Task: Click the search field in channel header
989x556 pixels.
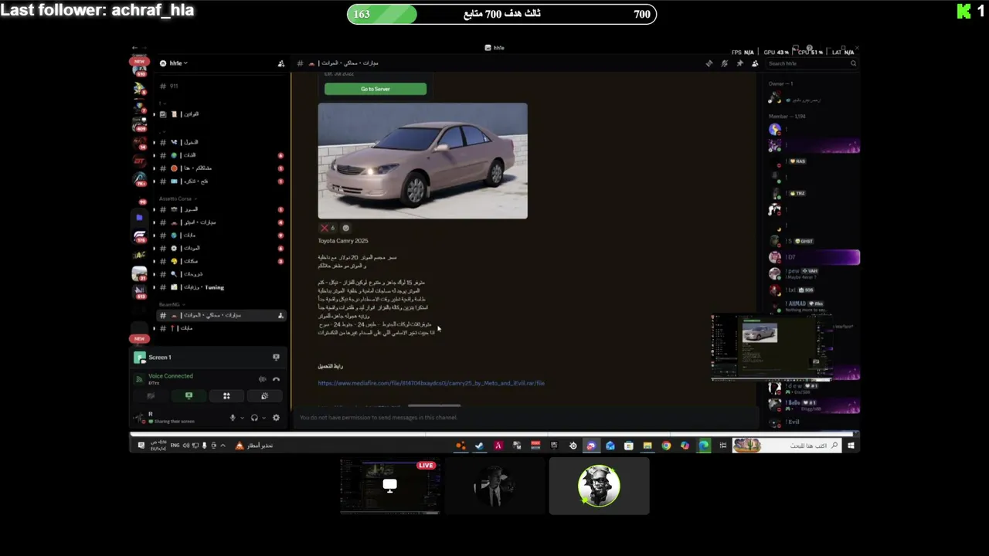Action: [811, 63]
